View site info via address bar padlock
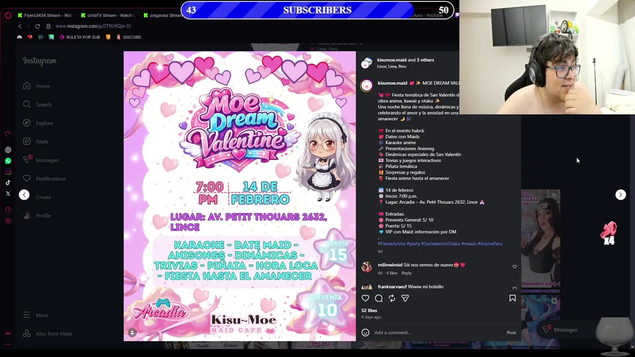Image resolution: width=635 pixels, height=357 pixels. (48, 26)
